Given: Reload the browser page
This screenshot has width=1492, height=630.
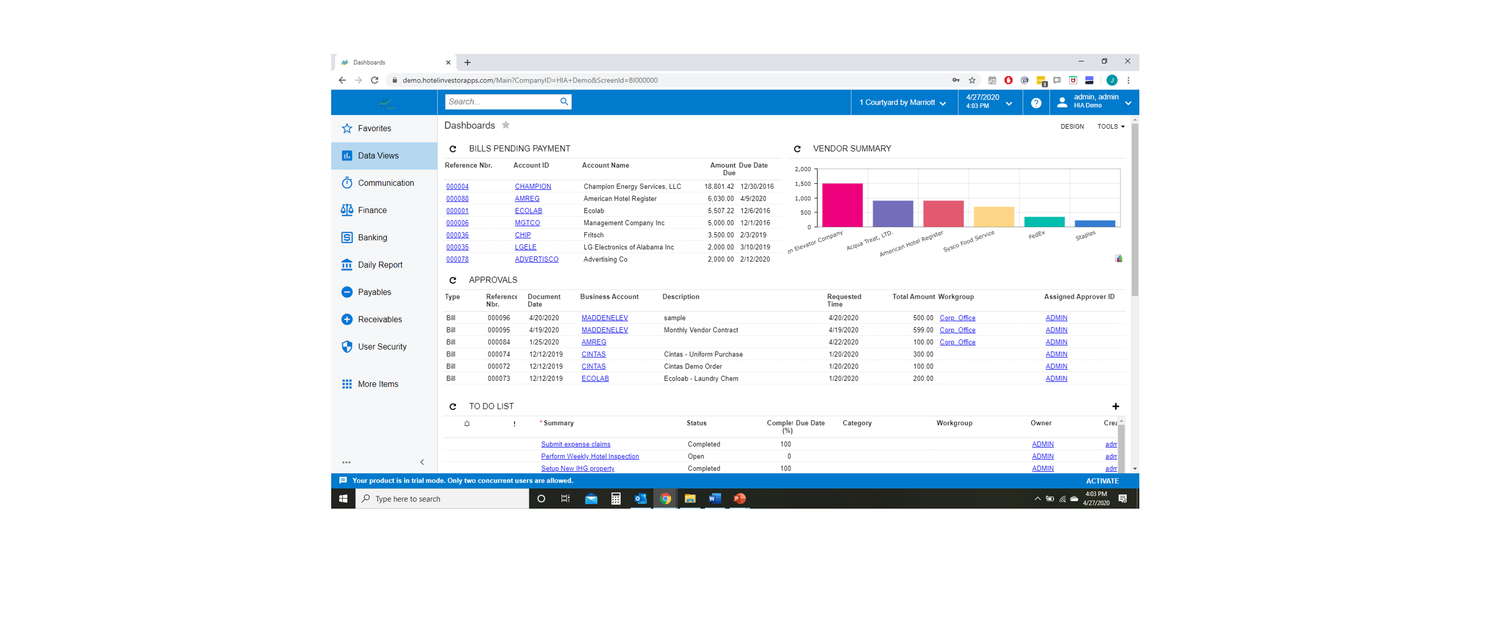Looking at the screenshot, I should tap(375, 81).
